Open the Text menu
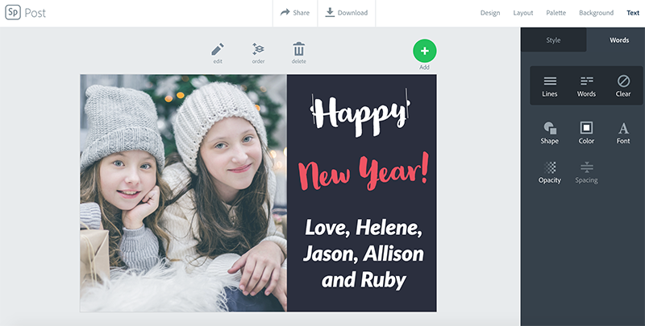This screenshot has height=326, width=645. click(x=633, y=13)
